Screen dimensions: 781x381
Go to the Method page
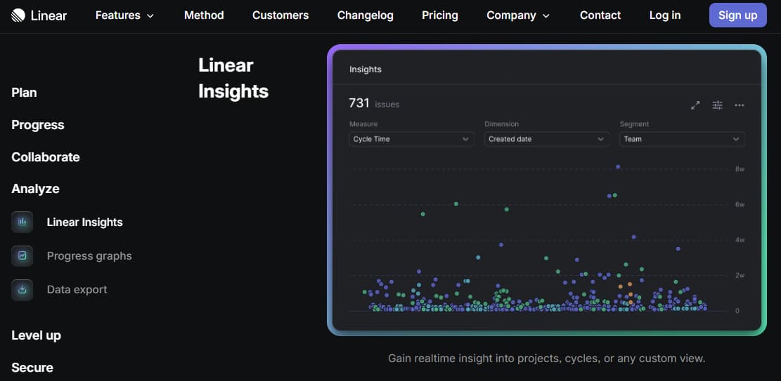coord(204,15)
